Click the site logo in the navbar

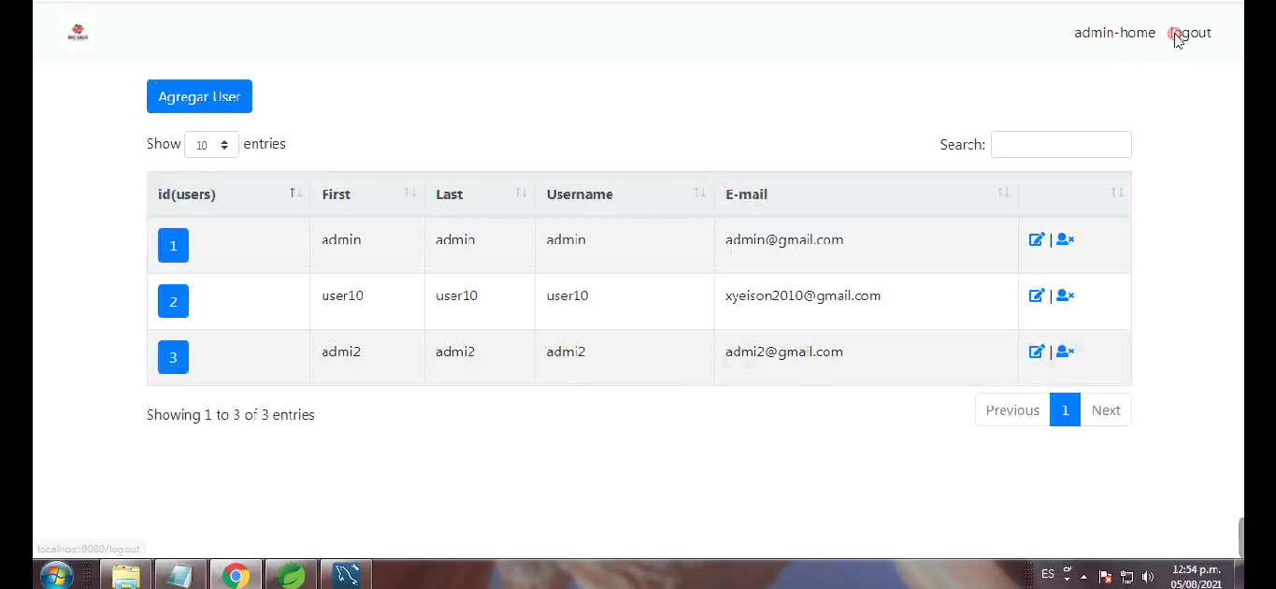[x=78, y=31]
